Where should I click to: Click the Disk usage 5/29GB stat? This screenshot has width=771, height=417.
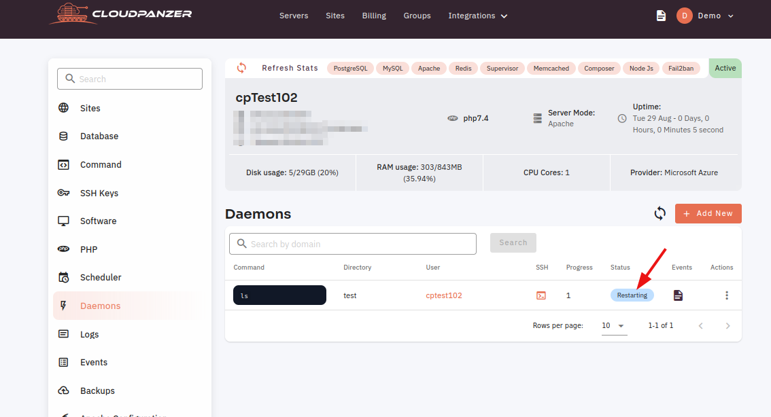[x=292, y=173]
